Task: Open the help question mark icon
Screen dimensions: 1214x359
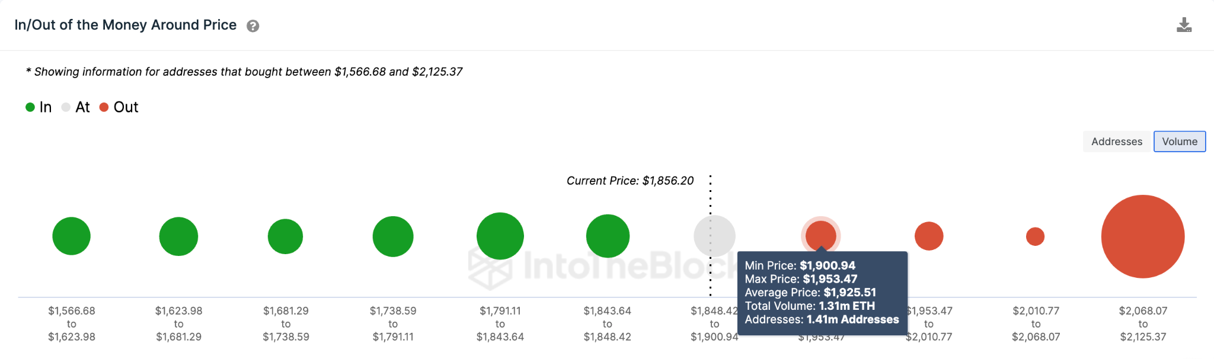Action: point(253,26)
